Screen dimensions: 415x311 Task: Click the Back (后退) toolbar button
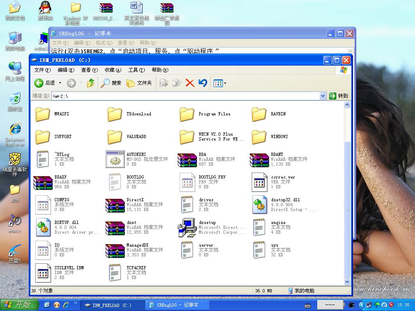(x=45, y=83)
